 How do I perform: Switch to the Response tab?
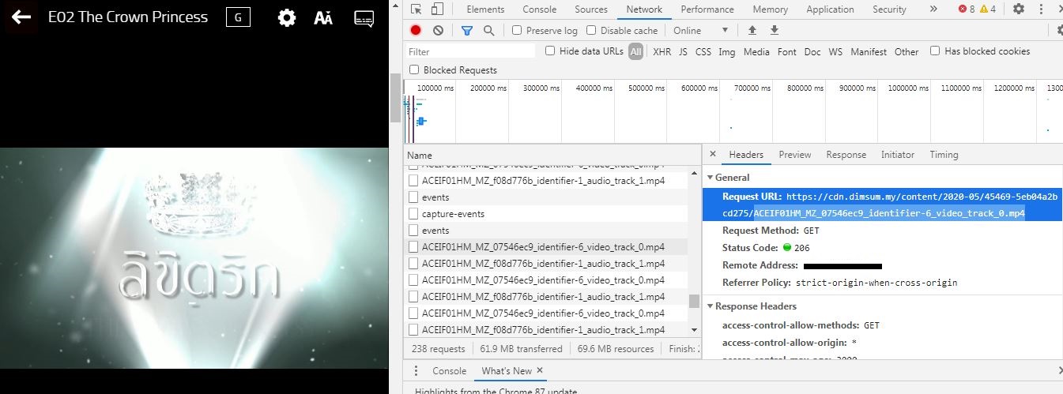(x=846, y=155)
